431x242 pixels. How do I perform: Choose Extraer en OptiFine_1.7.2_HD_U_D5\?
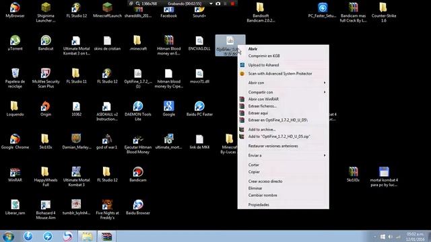click(x=283, y=120)
